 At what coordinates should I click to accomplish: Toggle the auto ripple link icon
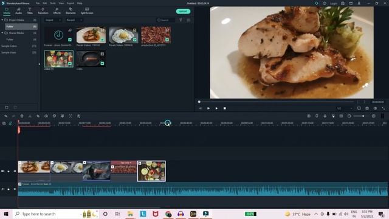click(x=10, y=123)
